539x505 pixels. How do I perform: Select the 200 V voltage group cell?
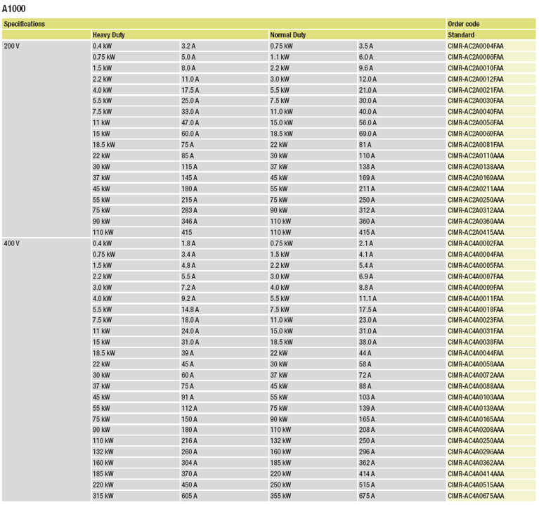(13, 46)
